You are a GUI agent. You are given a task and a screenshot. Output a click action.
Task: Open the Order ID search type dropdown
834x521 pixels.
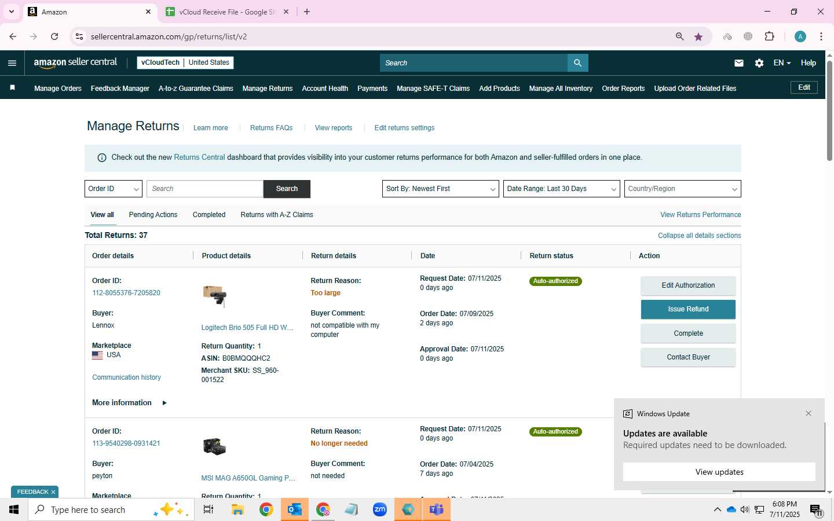point(114,189)
